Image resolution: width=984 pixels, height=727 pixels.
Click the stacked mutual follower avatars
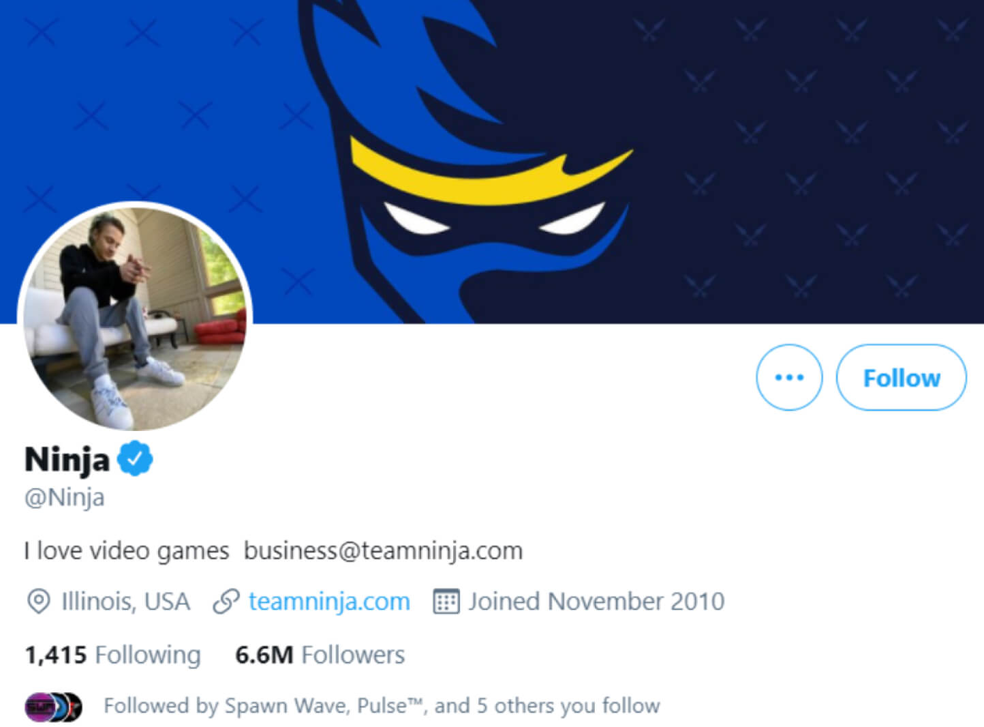[53, 707]
